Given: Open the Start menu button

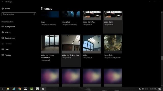Looking at the screenshot, I should pyautogui.click(x=3, y=89).
